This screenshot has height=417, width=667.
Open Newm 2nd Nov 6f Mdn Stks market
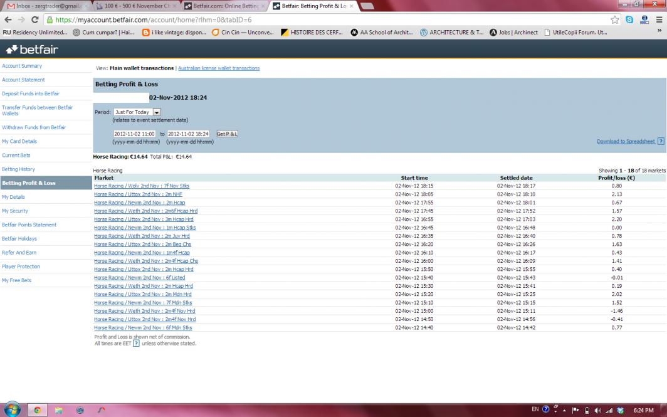[143, 327]
